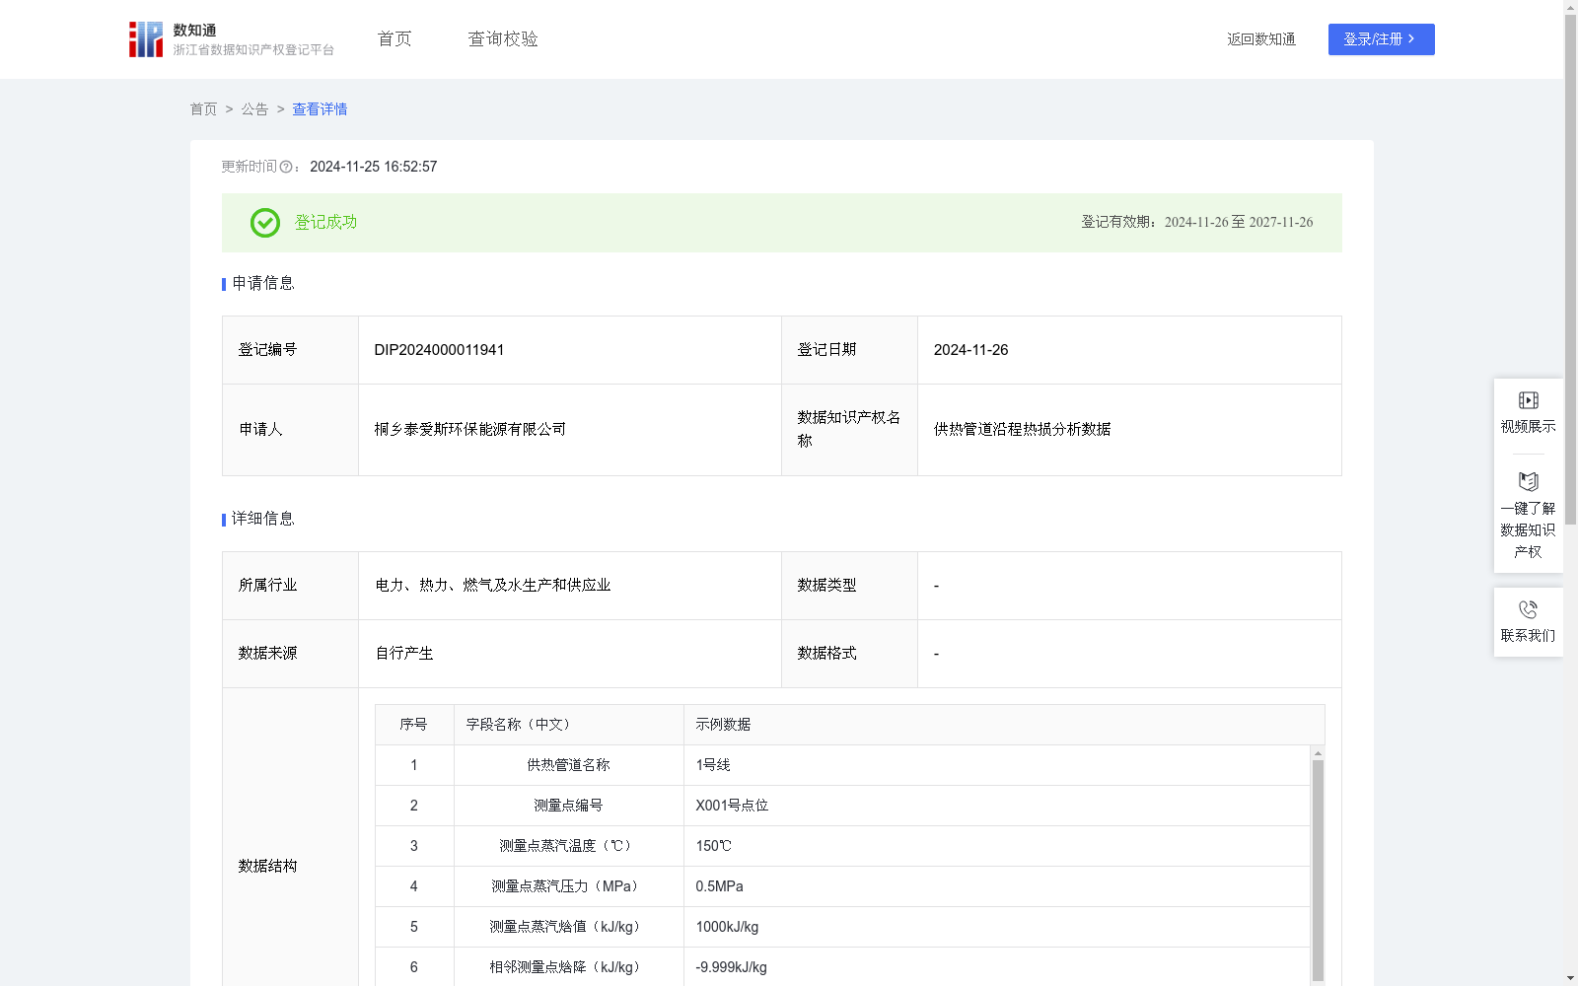Click the 数据格式 label cell

tap(849, 654)
